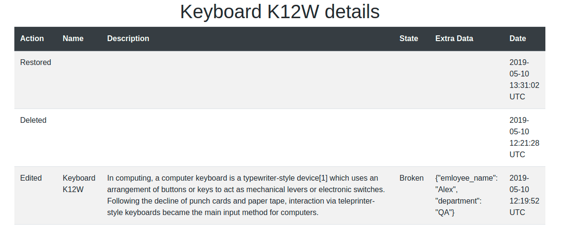Select the Broken state value
The image size is (565, 227).
click(x=411, y=178)
